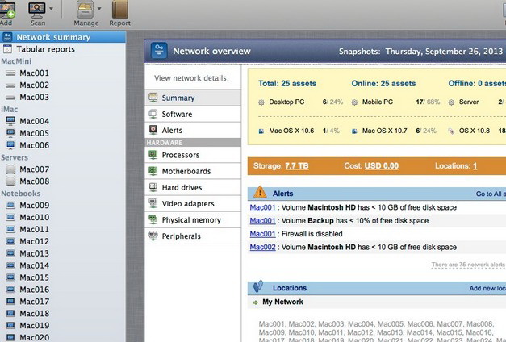The image size is (506, 342).
Task: Click the Manage toolbar icon
Action: click(86, 10)
